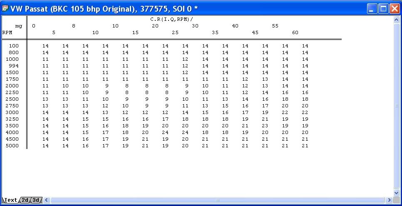Screen dimensions: 402x206
Task: Click the 55 mg column header
Action: point(275,26)
